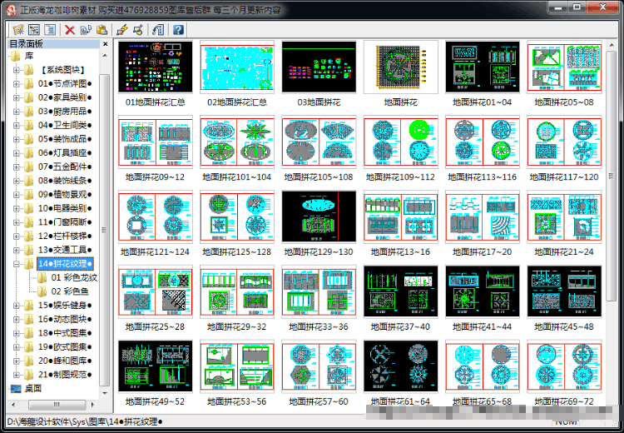
Task: Click the red X delete icon
Action: point(70,29)
